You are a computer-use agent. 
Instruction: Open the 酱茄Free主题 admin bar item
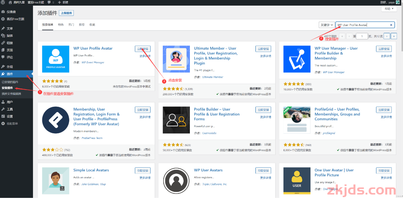pos(36,2)
